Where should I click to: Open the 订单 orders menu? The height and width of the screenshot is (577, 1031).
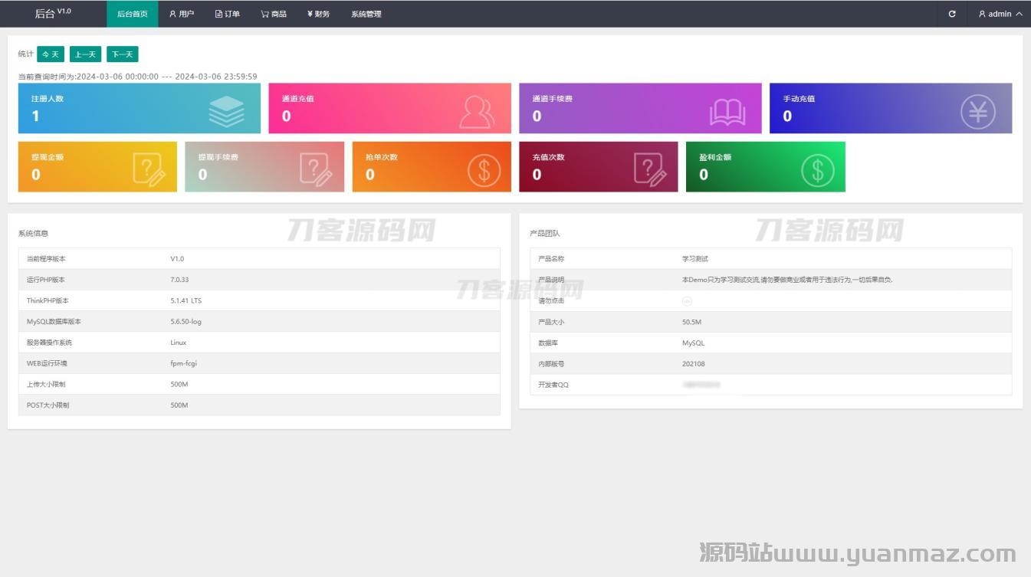228,14
